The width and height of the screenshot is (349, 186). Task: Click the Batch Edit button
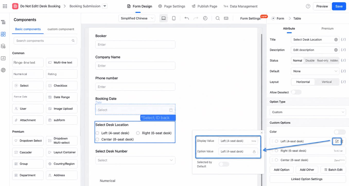(333, 170)
